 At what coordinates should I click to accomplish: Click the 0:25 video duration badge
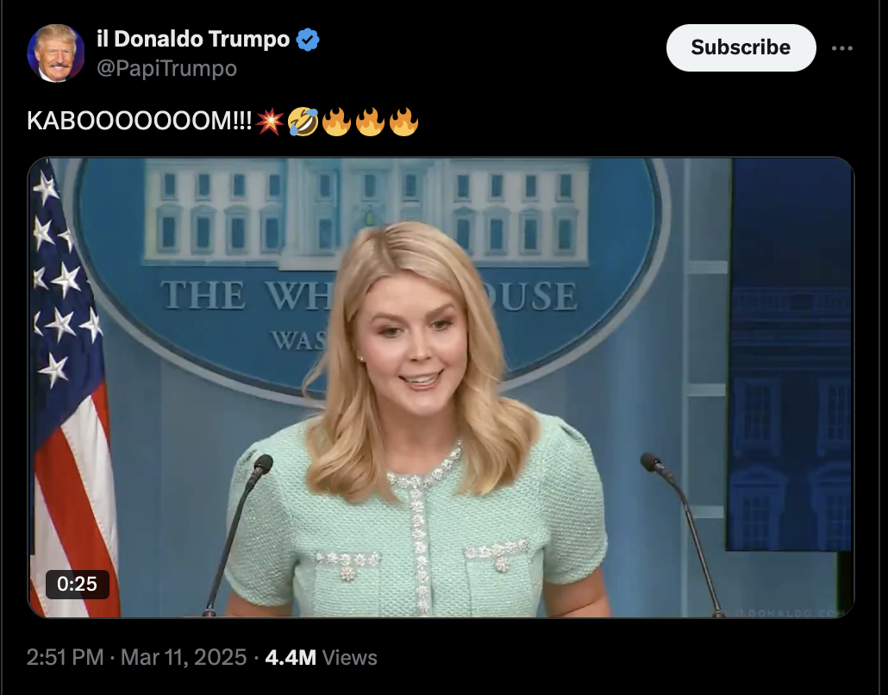[x=77, y=584]
